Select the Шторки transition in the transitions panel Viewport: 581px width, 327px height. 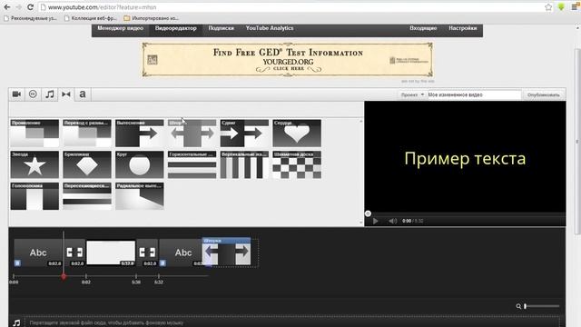click(192, 134)
